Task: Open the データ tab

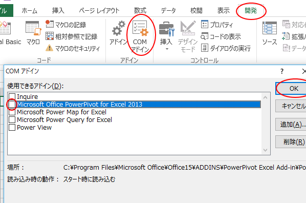Action: [168, 11]
